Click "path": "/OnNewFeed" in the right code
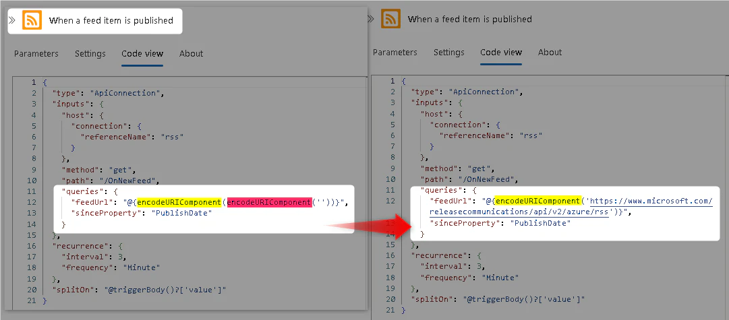This screenshot has width=729, height=320. coord(469,179)
